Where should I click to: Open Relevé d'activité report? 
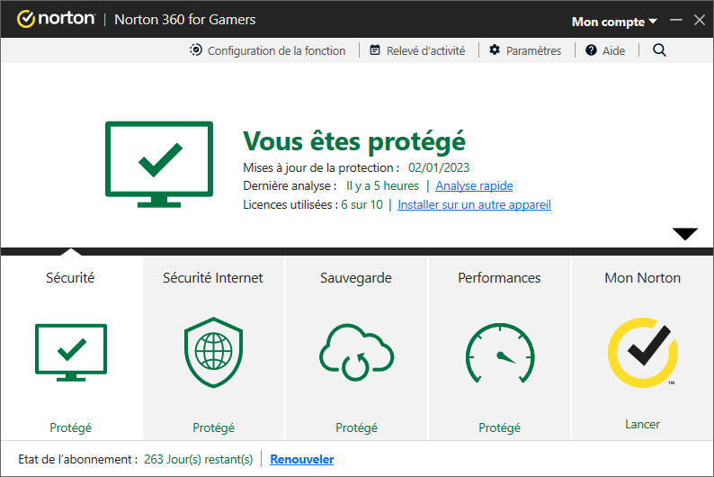pyautogui.click(x=417, y=50)
